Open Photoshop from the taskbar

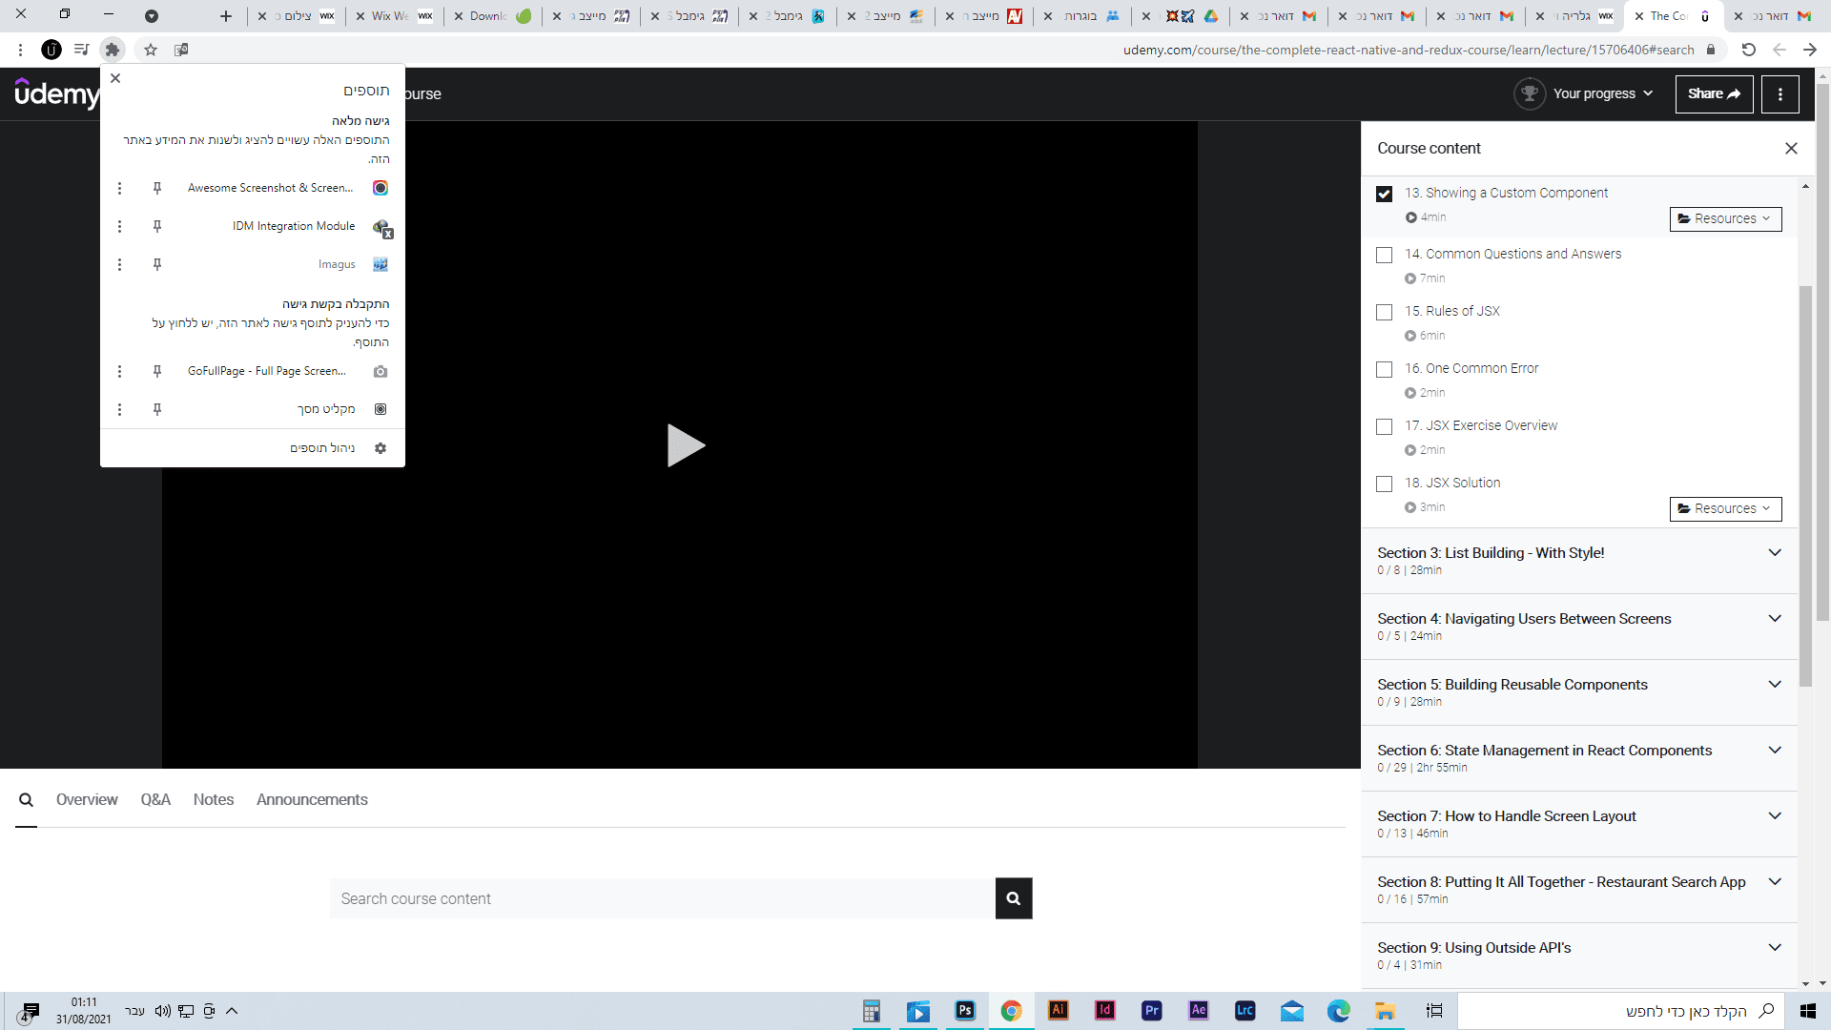click(964, 1011)
